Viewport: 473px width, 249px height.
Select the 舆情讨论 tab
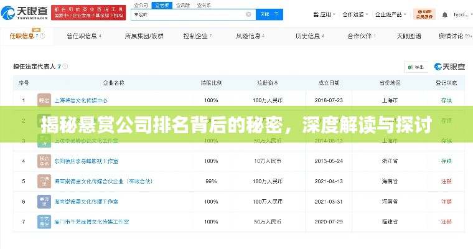coord(455,36)
